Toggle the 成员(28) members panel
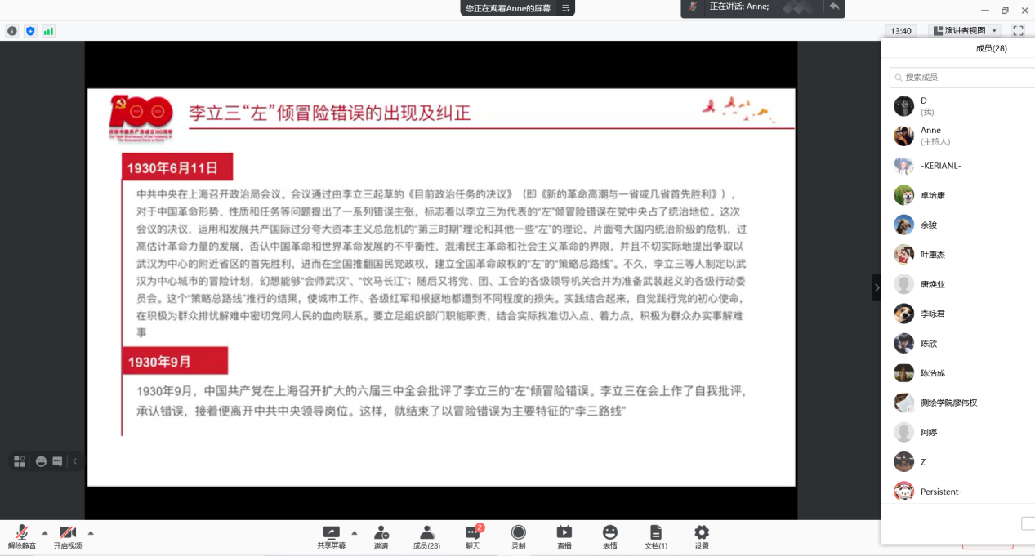This screenshot has width=1035, height=556. click(x=426, y=533)
